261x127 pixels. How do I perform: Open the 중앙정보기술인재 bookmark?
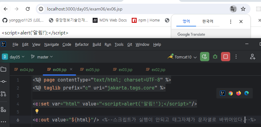pyautogui.click(x=68, y=20)
